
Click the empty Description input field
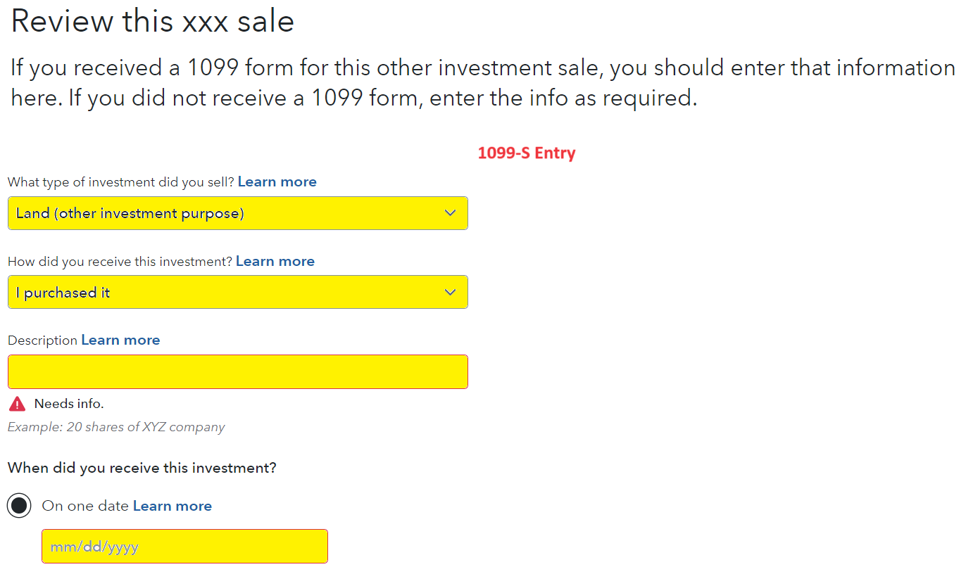coord(238,371)
